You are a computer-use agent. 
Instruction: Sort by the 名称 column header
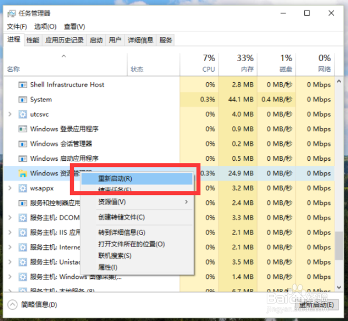(x=65, y=64)
